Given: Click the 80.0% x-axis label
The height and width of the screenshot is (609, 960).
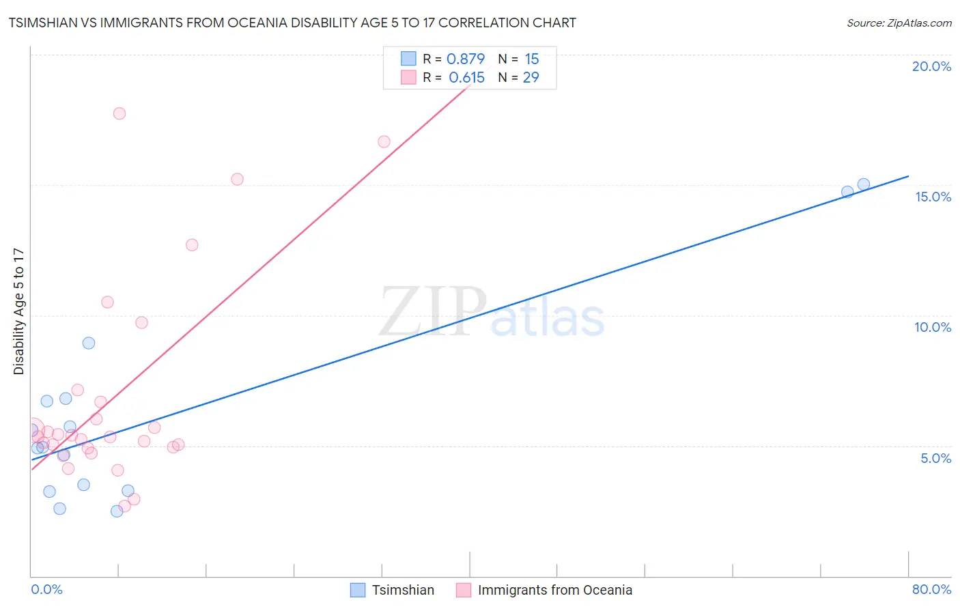Looking at the screenshot, I should click(x=931, y=589).
